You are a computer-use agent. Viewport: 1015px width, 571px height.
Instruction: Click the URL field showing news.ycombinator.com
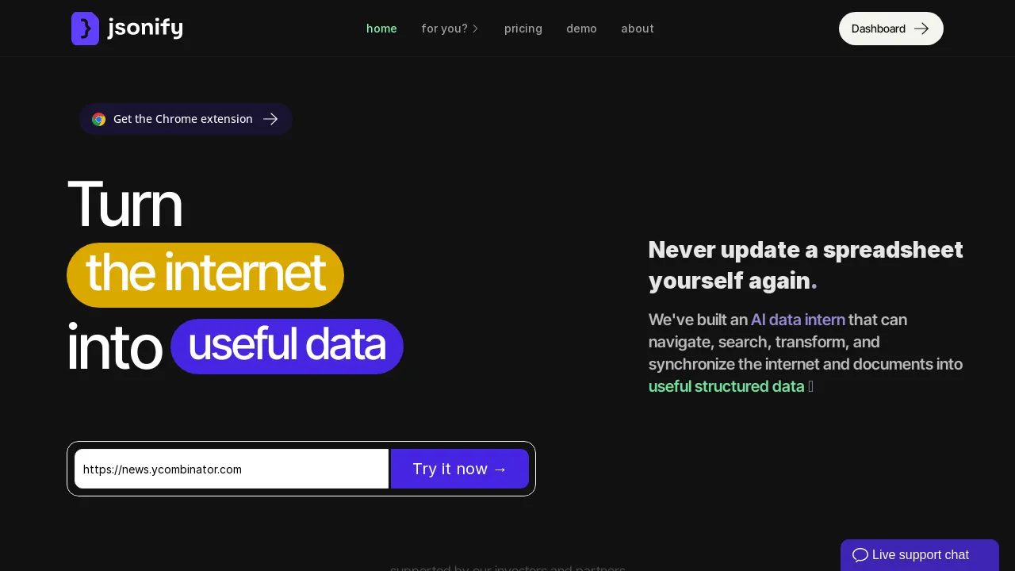pyautogui.click(x=231, y=469)
